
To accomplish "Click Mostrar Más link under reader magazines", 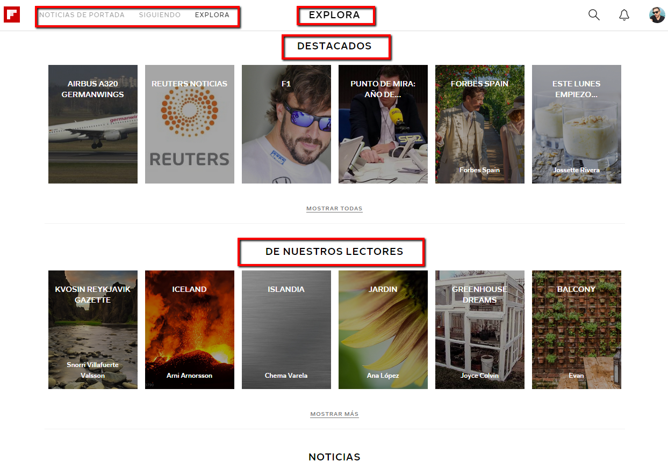I will coord(334,414).
